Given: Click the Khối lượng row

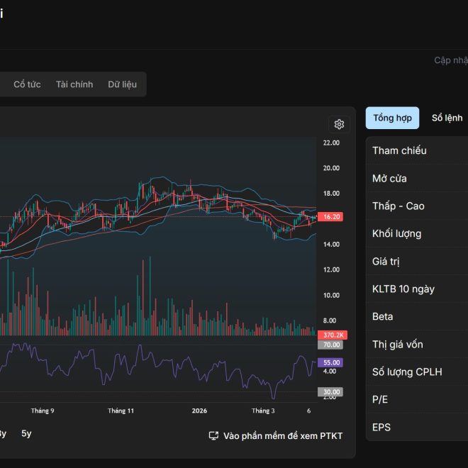Looking at the screenshot, I should pos(416,233).
